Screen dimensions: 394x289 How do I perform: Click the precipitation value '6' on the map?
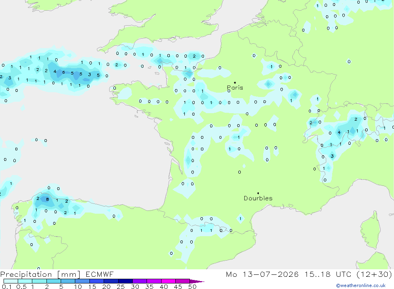63,73
